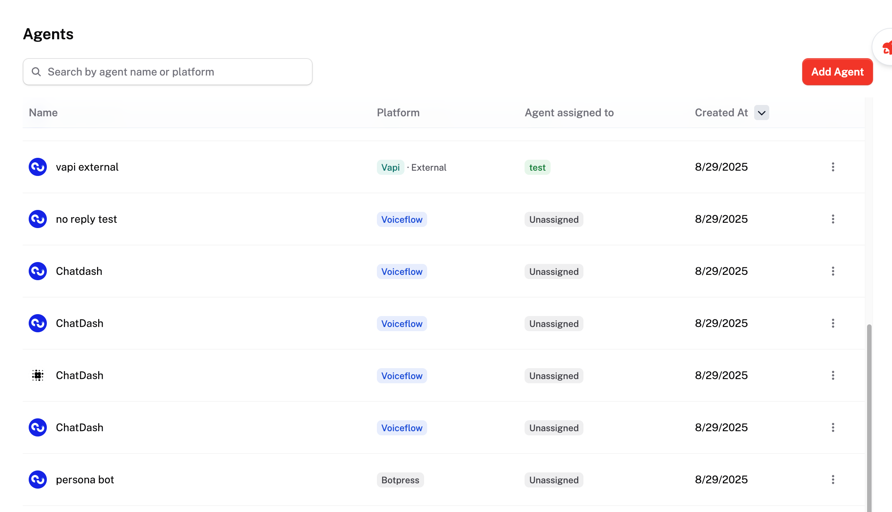Open more options for vapi external
892x512 pixels.
(833, 167)
